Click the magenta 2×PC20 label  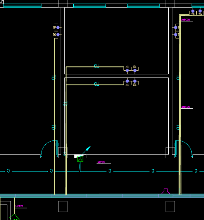[185, 20]
